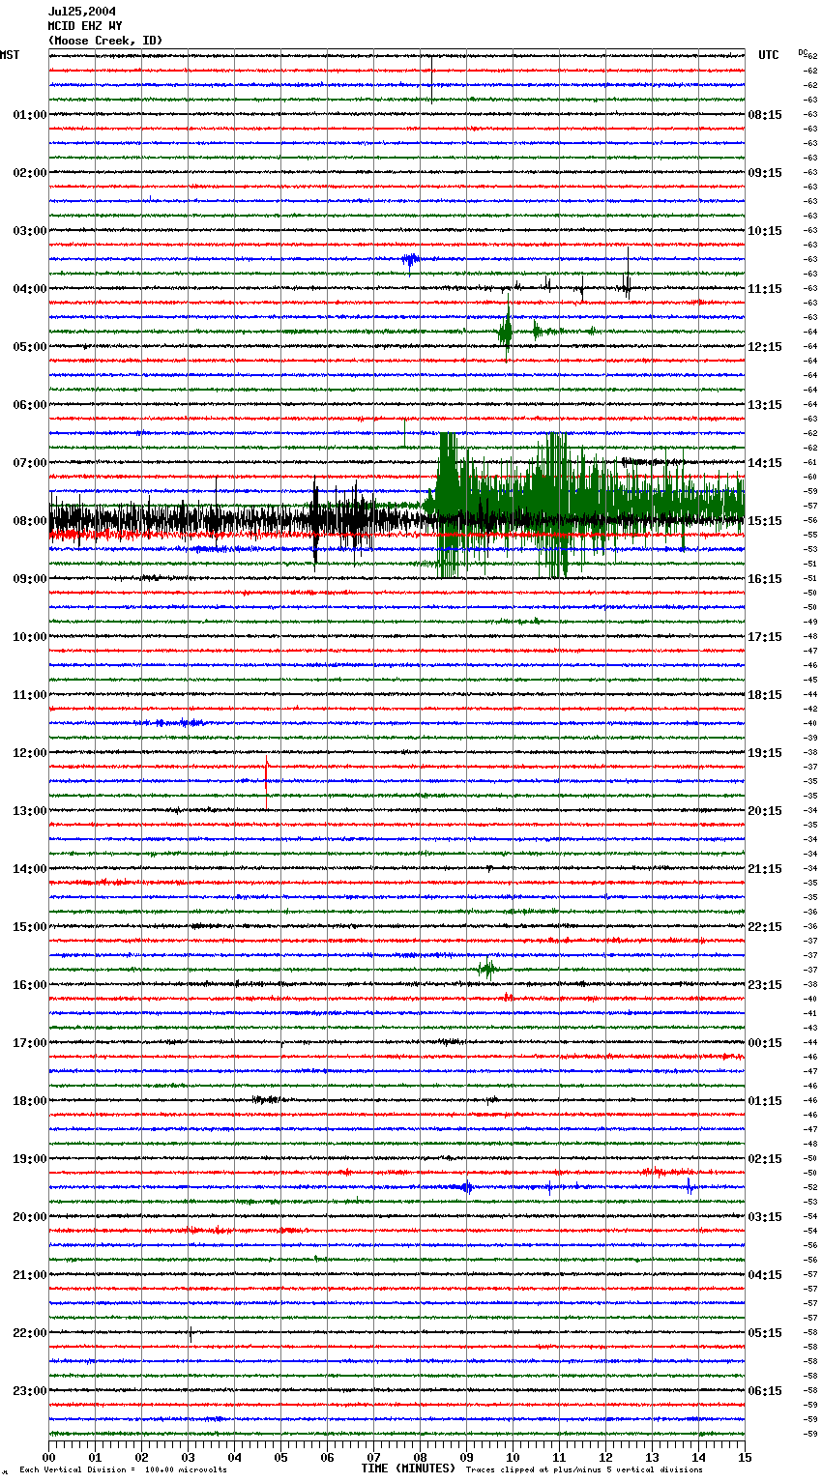This screenshot has width=822, height=1483.
Task: Click the 23:00 MST hour label
Action: (30, 1391)
